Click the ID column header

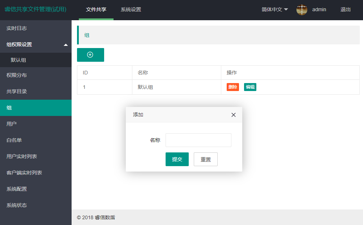pos(104,73)
